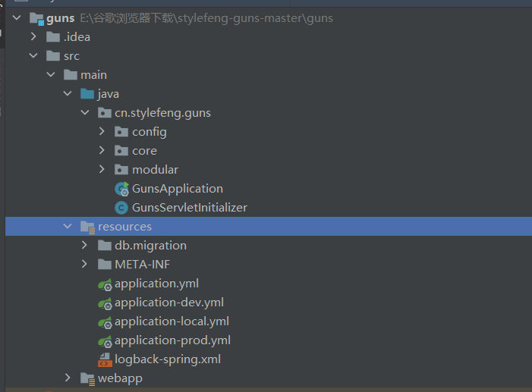
Task: Expand the config package
Action: point(102,131)
